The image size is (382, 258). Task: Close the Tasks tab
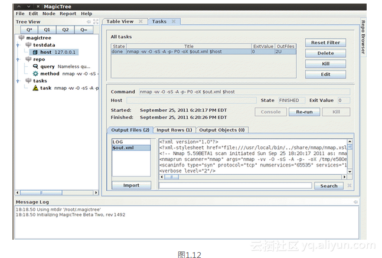[174, 21]
